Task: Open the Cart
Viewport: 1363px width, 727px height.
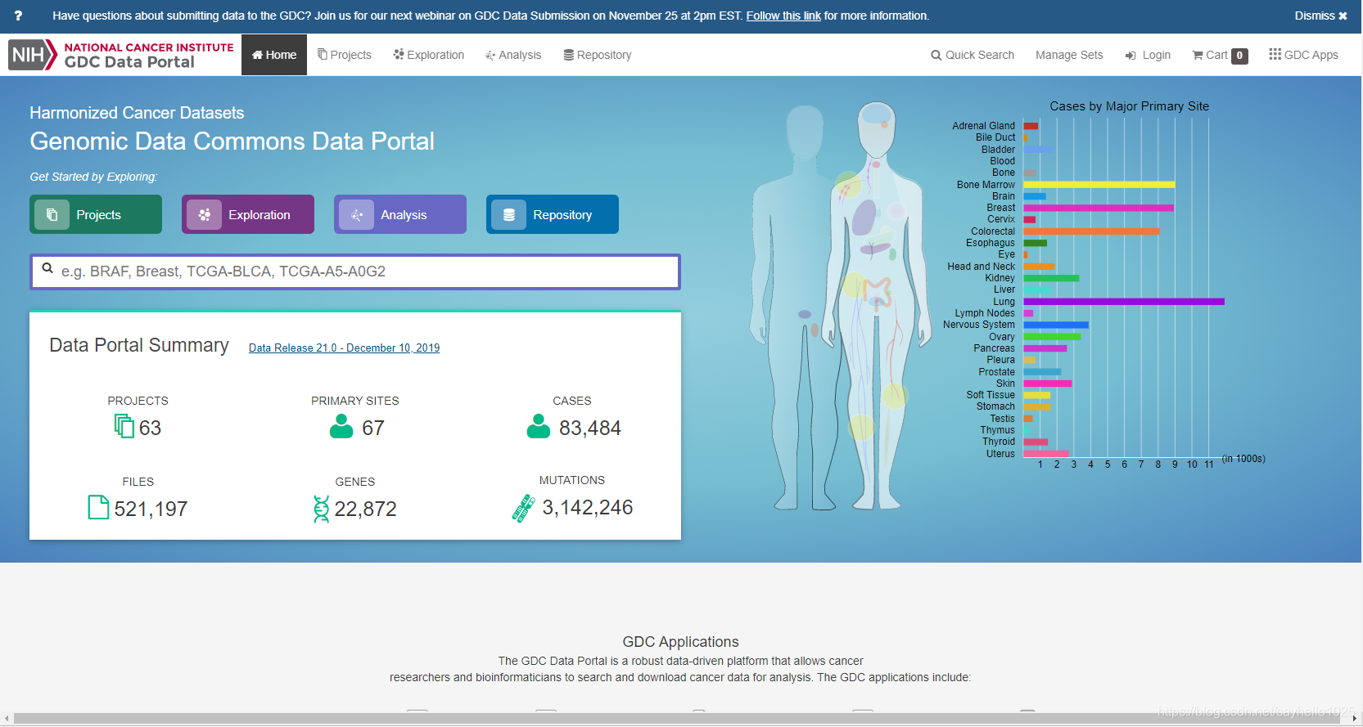Action: 1220,55
